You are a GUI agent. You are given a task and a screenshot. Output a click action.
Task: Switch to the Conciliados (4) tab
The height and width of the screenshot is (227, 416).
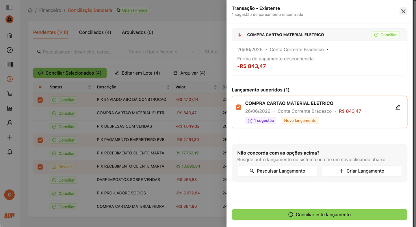[95, 32]
